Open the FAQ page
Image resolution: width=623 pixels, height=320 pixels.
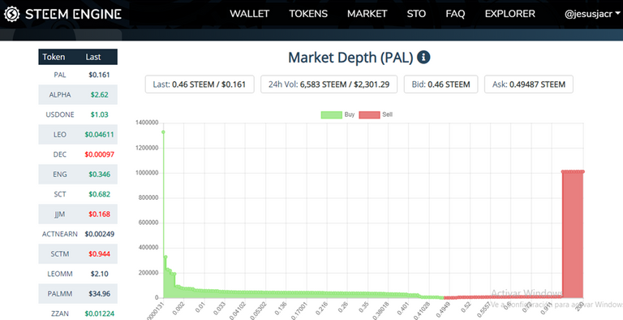click(455, 14)
